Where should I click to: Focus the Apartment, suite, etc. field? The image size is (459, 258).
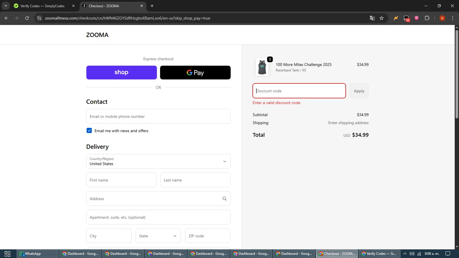coord(159,217)
